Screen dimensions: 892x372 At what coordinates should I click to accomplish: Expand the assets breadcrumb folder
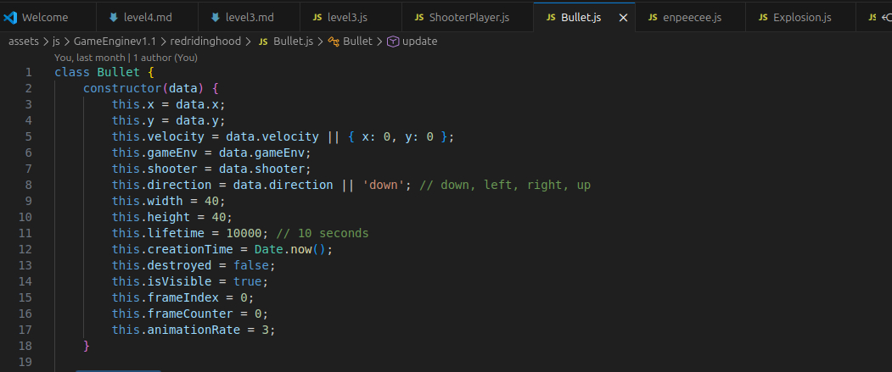(x=23, y=42)
